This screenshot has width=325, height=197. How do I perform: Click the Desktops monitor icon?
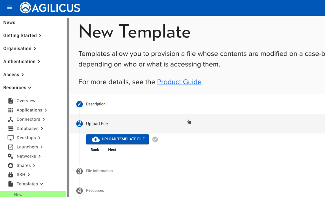pyautogui.click(x=10, y=138)
